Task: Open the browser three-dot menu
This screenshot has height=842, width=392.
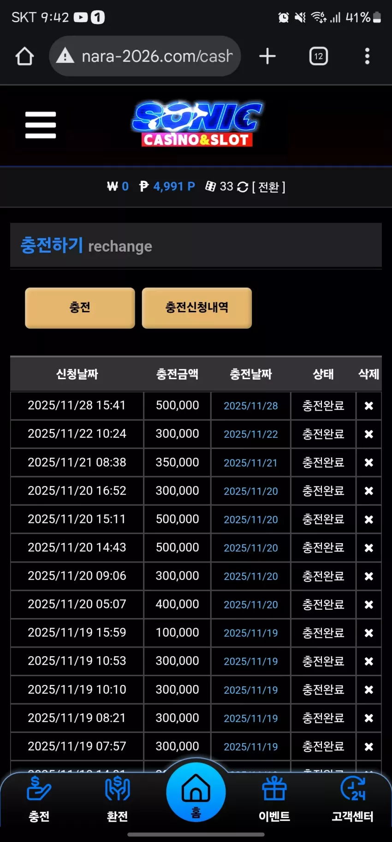Action: coord(367,56)
